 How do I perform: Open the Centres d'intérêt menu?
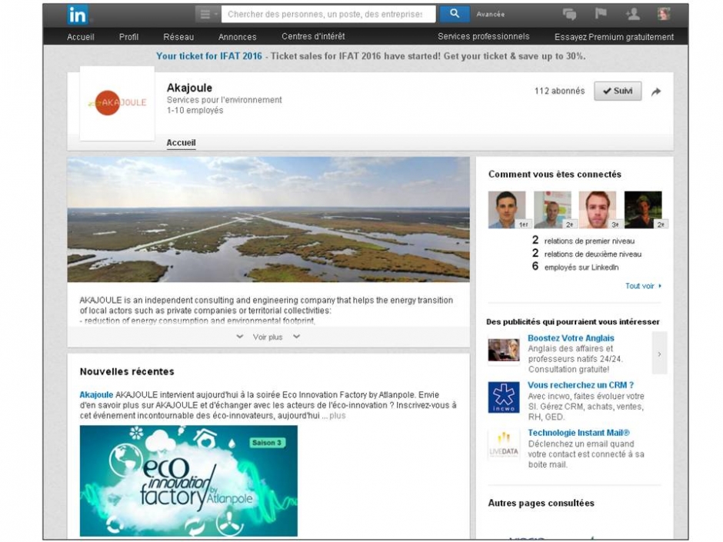click(x=313, y=36)
